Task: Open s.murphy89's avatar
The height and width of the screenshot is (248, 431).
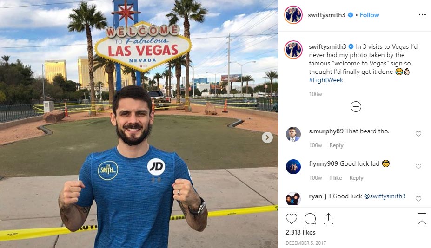Action: 293,134
